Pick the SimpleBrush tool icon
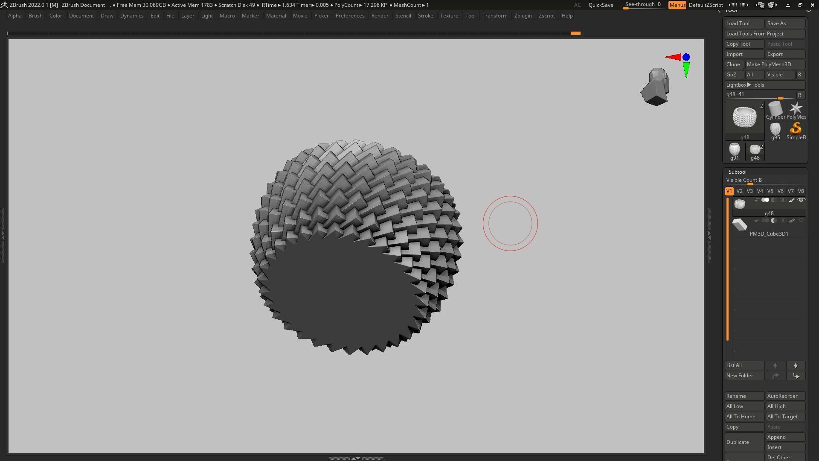The image size is (819, 461). [x=796, y=130]
